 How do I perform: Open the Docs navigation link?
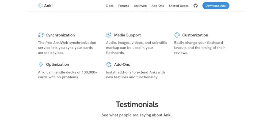[110, 6]
